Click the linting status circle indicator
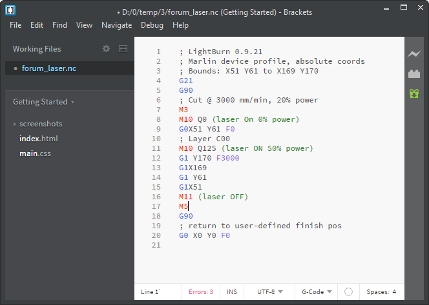This screenshot has height=305, width=429. pos(348,291)
